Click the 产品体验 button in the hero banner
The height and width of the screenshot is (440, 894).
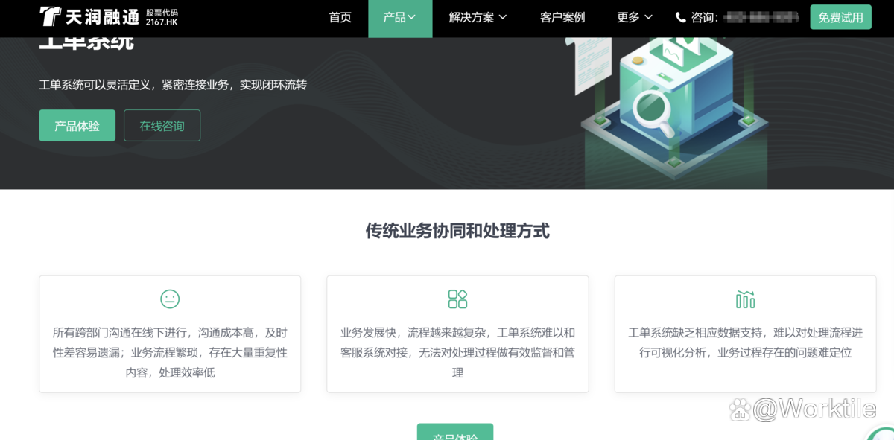pos(77,126)
